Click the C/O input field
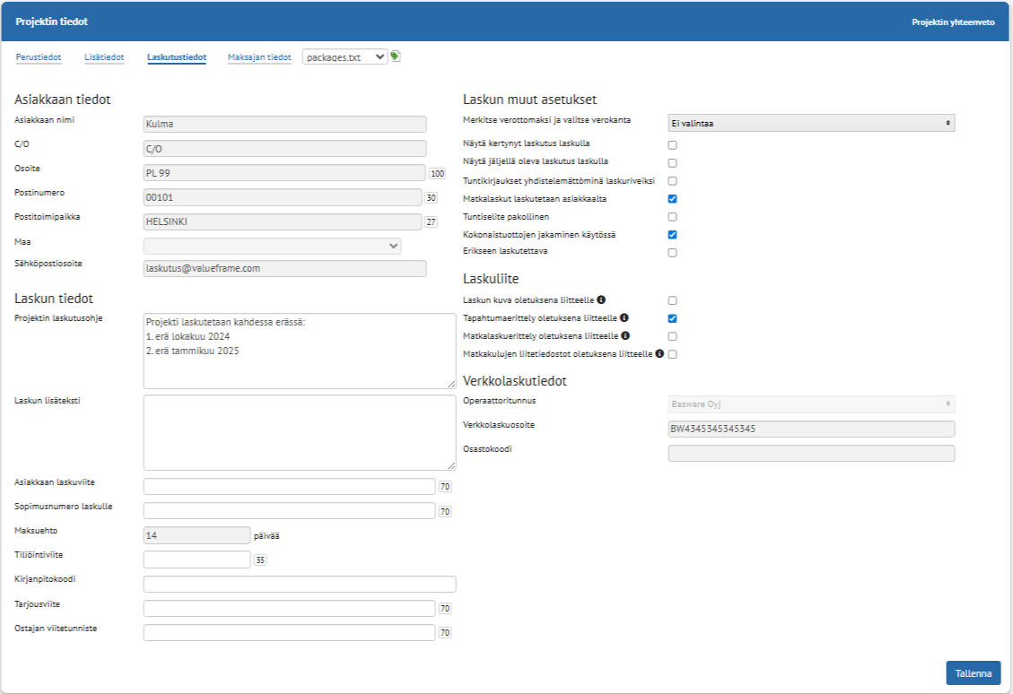 click(x=285, y=149)
